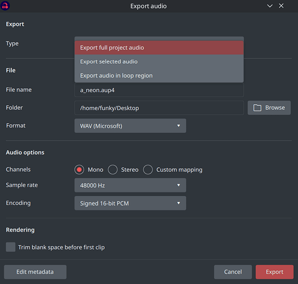The height and width of the screenshot is (284, 298).
Task: Open the Format dropdown showing WAV (Microsoft)
Action: [x=130, y=126]
